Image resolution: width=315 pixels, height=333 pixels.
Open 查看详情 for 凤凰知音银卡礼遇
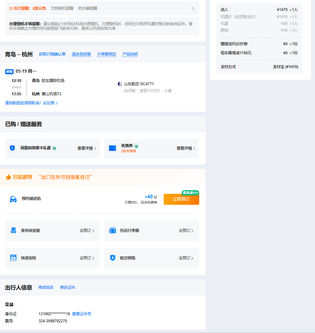(x=87, y=148)
